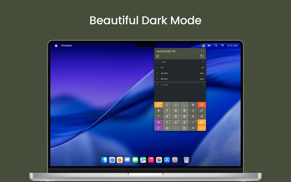Tap the minus key
Image resolution: width=291 pixels, height=182 pixels.
point(193,122)
